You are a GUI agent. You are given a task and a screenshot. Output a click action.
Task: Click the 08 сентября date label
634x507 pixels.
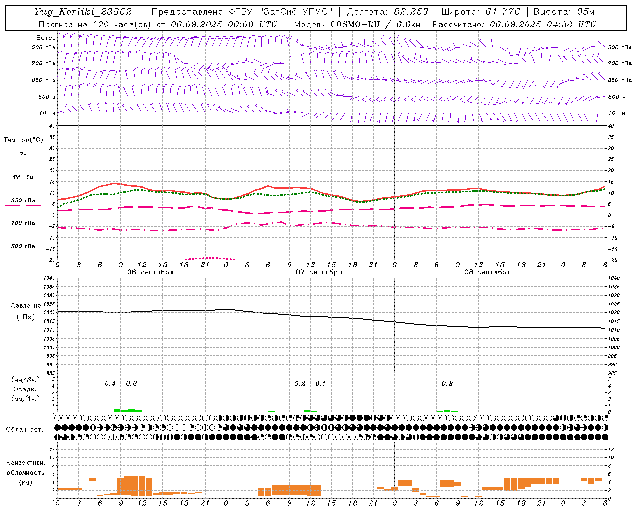coord(487,272)
